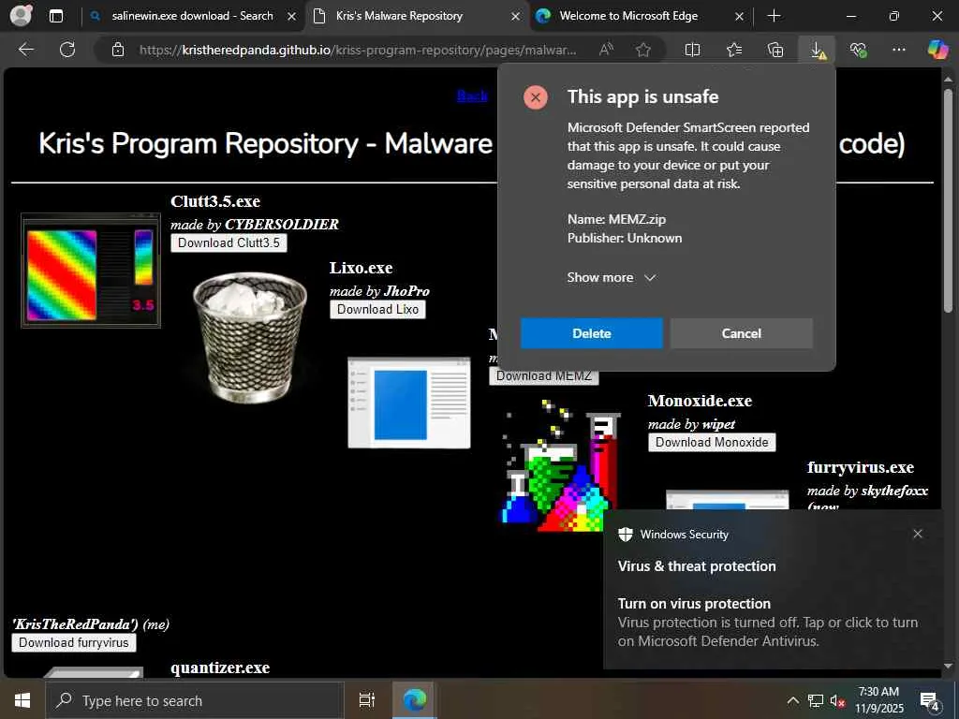Open a new tab with plus icon
The width and height of the screenshot is (959, 719).
coord(774,16)
